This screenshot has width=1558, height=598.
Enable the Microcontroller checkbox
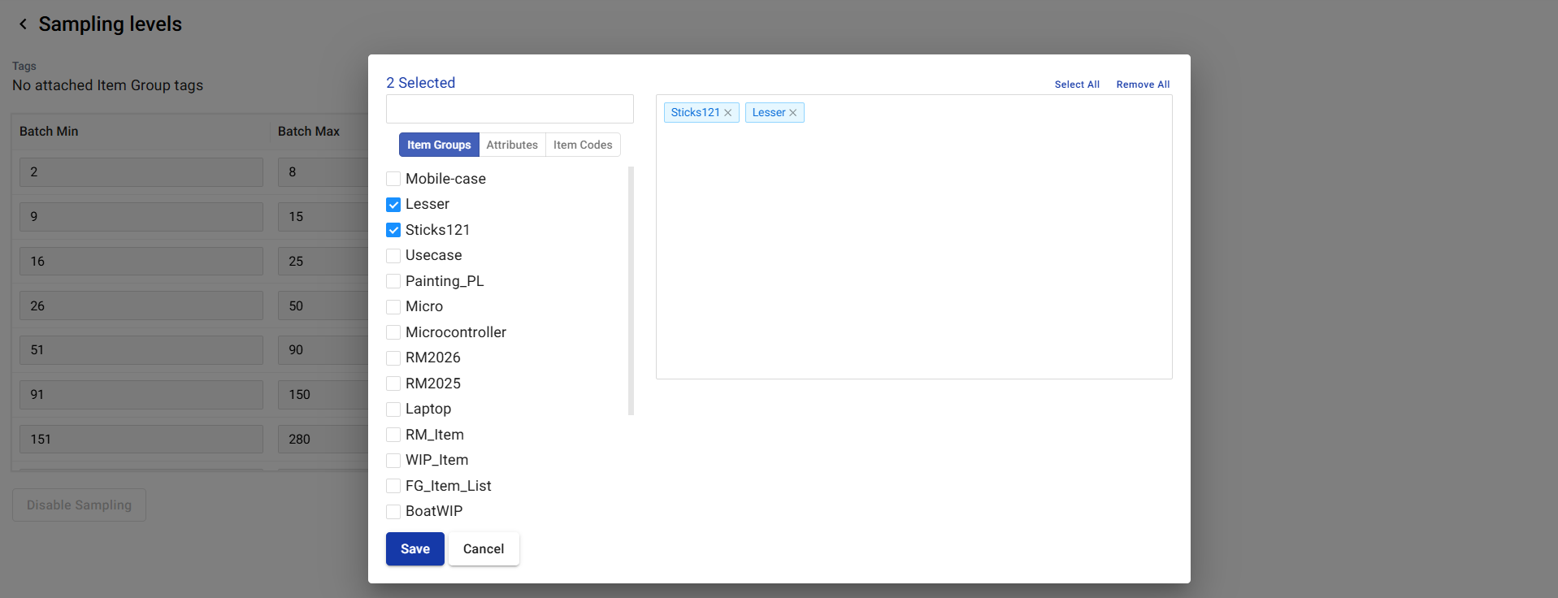point(393,332)
